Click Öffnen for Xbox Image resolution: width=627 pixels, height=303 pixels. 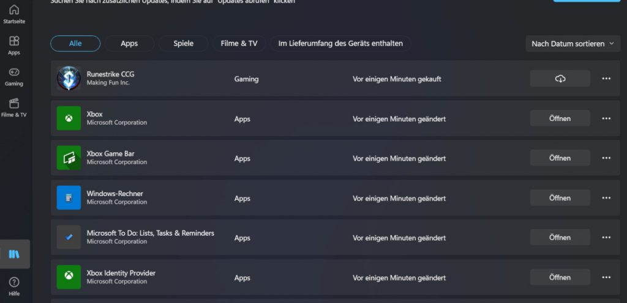click(x=560, y=119)
